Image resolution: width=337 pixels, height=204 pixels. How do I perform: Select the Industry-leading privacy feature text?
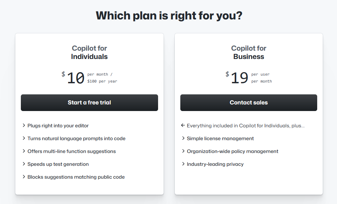click(215, 164)
